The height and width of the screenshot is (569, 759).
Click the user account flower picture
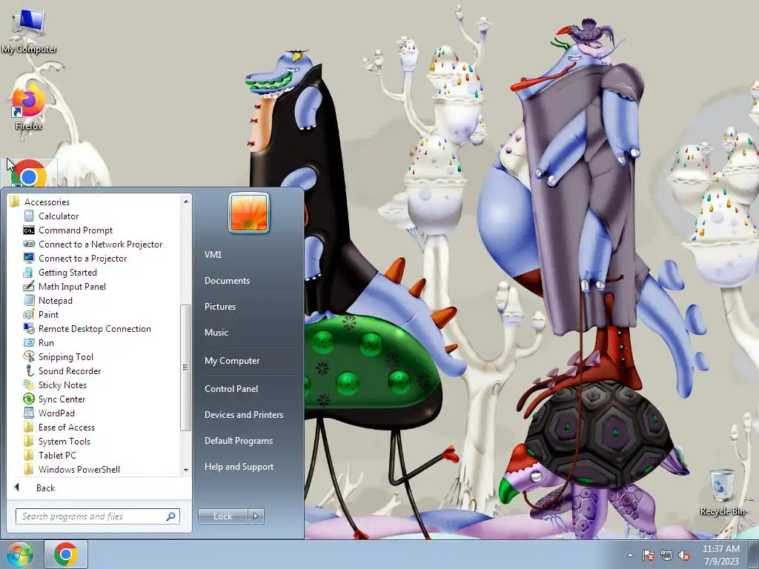pyautogui.click(x=249, y=213)
